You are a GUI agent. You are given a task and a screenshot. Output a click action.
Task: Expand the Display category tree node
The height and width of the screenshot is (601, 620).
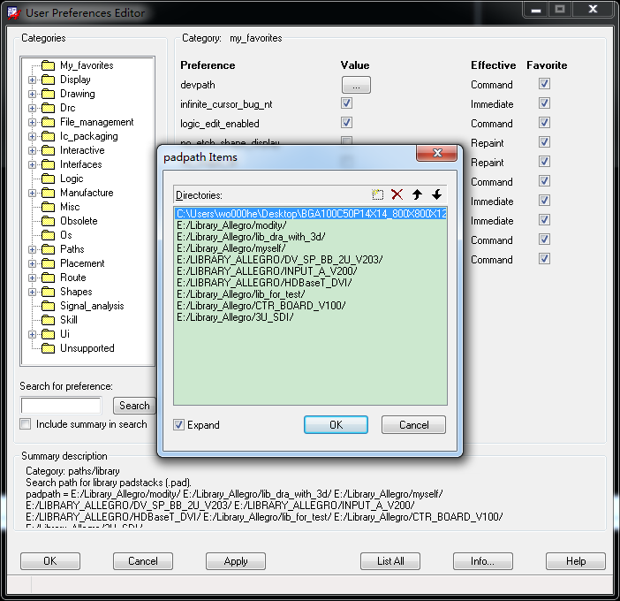33,80
